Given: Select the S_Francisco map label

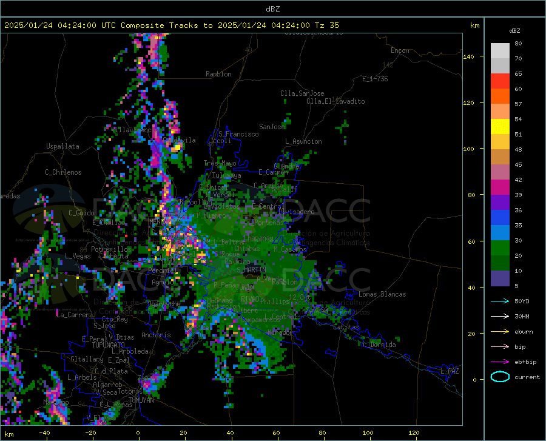Looking at the screenshot, I should tap(238, 134).
